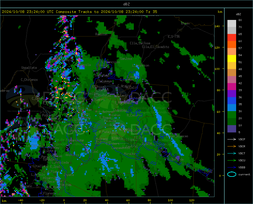The image size is (253, 204).
Task: Click the Uspallata place label
Action: click(29, 68)
